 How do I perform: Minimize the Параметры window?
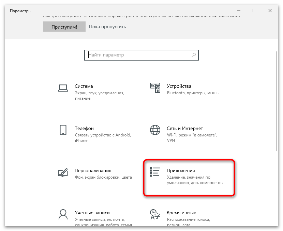(x=239, y=11)
